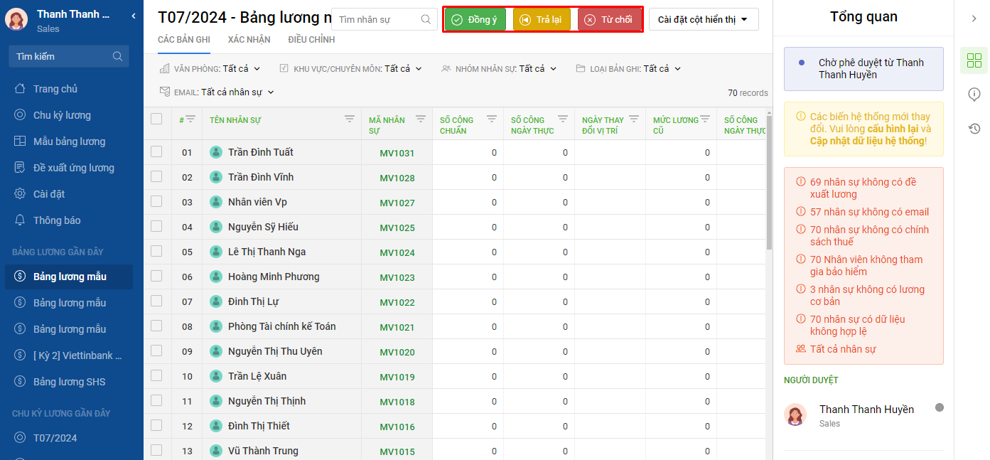
Task: Click the avatar icon of Trần Đình Tuất
Action: click(x=216, y=152)
